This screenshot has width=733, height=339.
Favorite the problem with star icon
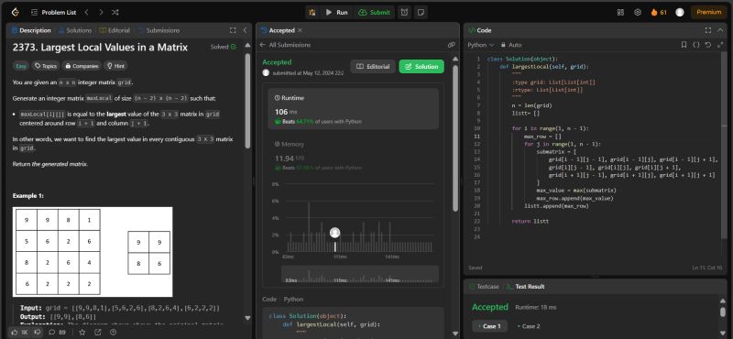coord(82,332)
